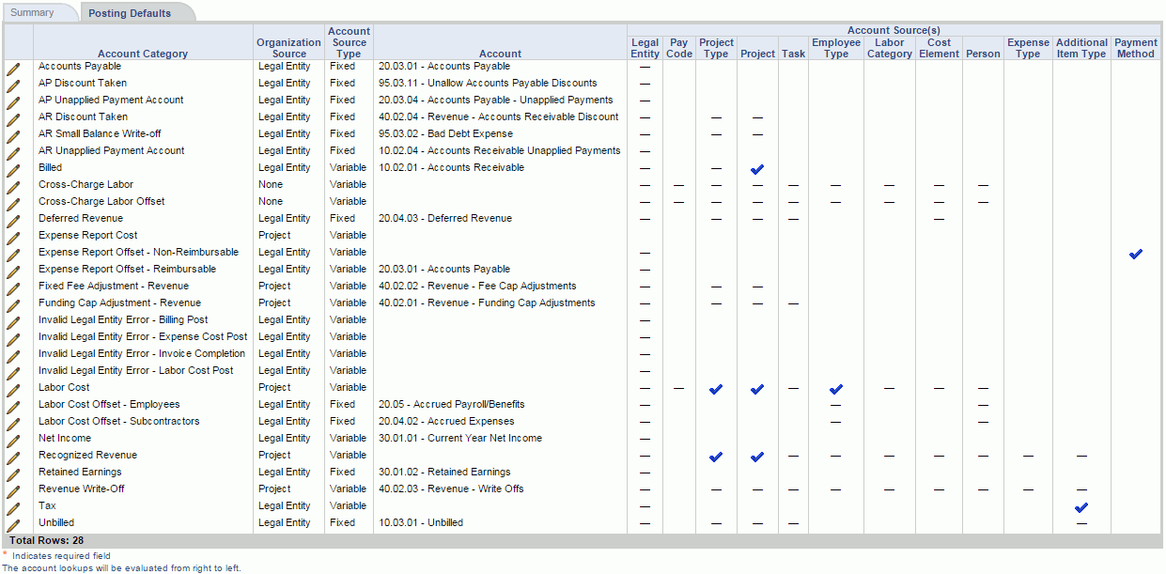The height and width of the screenshot is (574, 1166).
Task: Select the 40.02.03 - Revenue - Write Offs account
Action: 451,489
